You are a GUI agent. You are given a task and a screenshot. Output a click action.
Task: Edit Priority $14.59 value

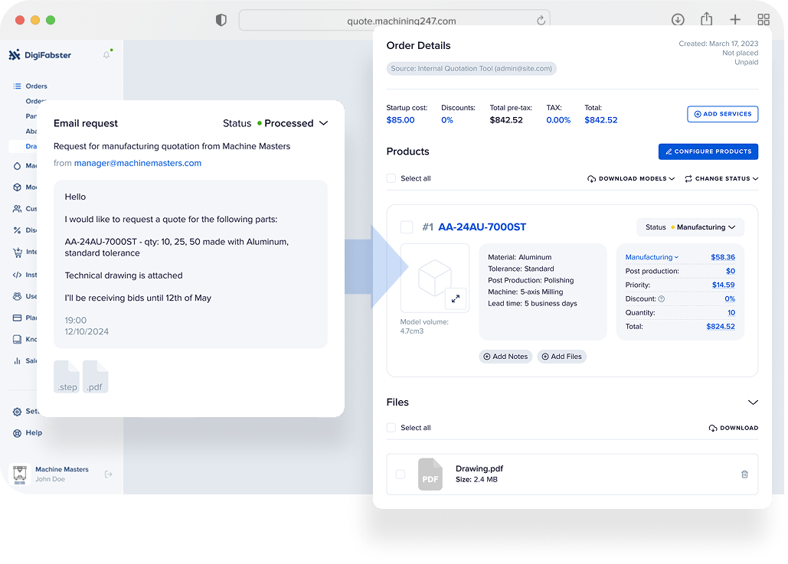tap(723, 285)
